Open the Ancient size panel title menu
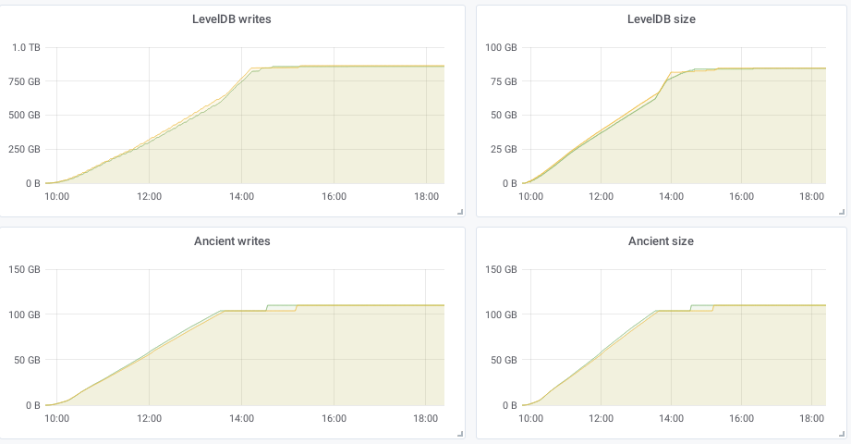 coord(661,240)
